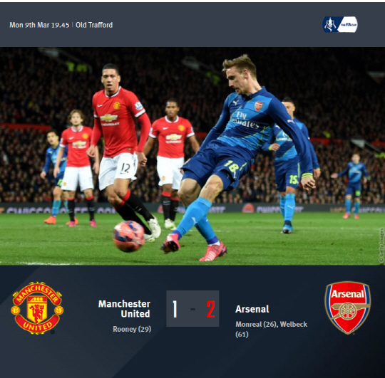The image size is (385, 378).
Task: Select the match date Mon 9th Mar 19.45
Action: pos(39,25)
